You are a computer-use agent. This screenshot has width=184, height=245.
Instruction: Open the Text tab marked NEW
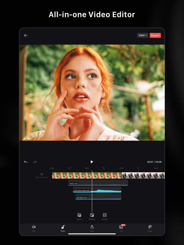[121, 228]
